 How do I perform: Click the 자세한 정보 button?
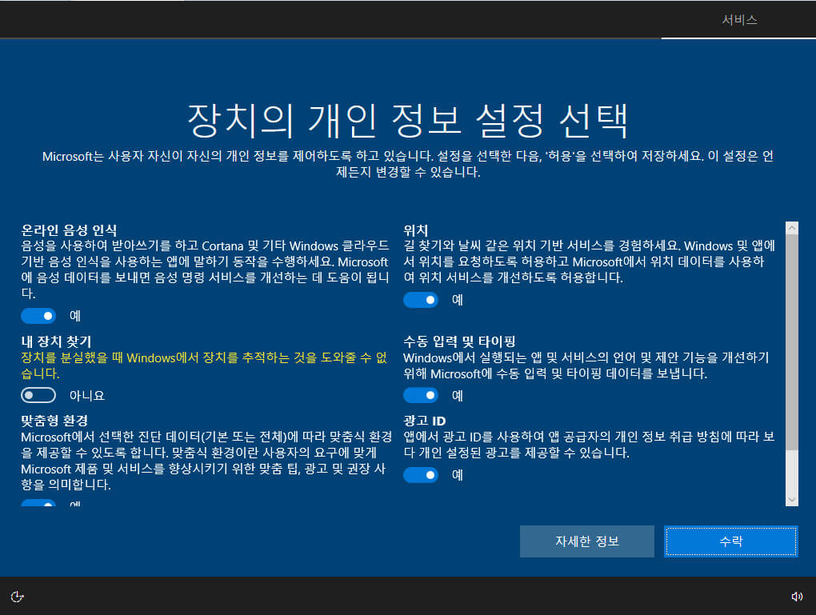click(x=587, y=541)
